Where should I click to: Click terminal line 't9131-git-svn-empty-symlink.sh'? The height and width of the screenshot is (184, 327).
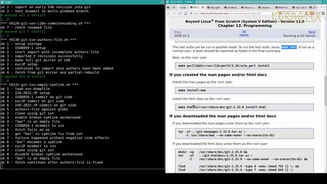pyautogui.click(x=39, y=85)
